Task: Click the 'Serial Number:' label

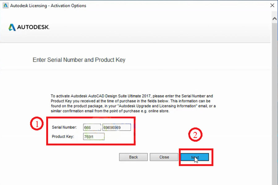Action: click(x=64, y=127)
